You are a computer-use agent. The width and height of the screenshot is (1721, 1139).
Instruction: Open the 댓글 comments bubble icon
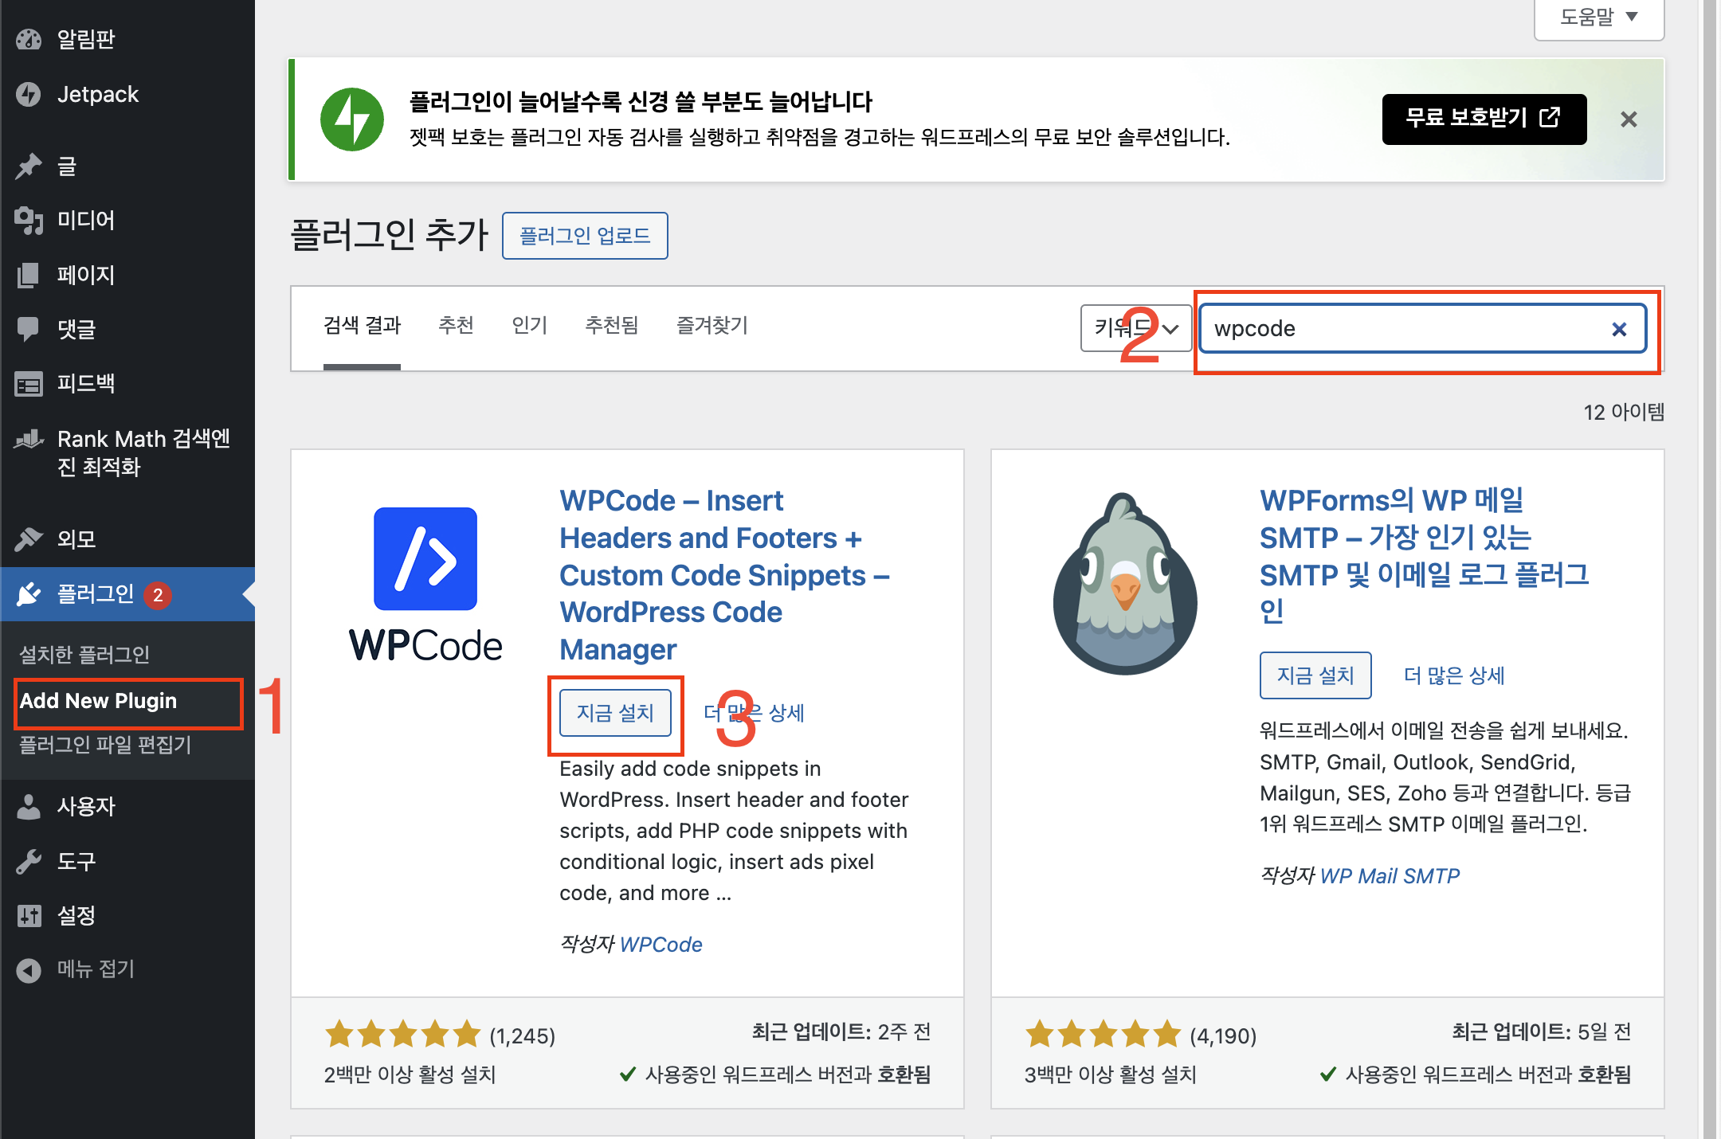29,329
